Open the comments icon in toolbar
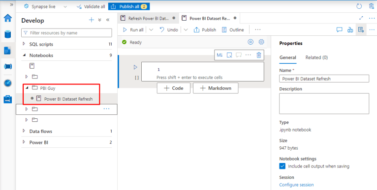 339,30
